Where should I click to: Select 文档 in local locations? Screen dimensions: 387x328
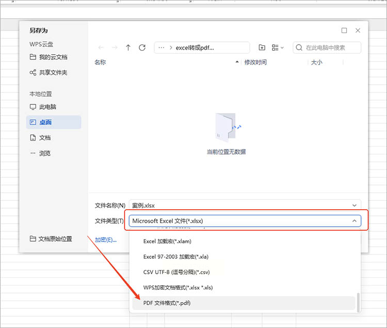(x=40, y=137)
